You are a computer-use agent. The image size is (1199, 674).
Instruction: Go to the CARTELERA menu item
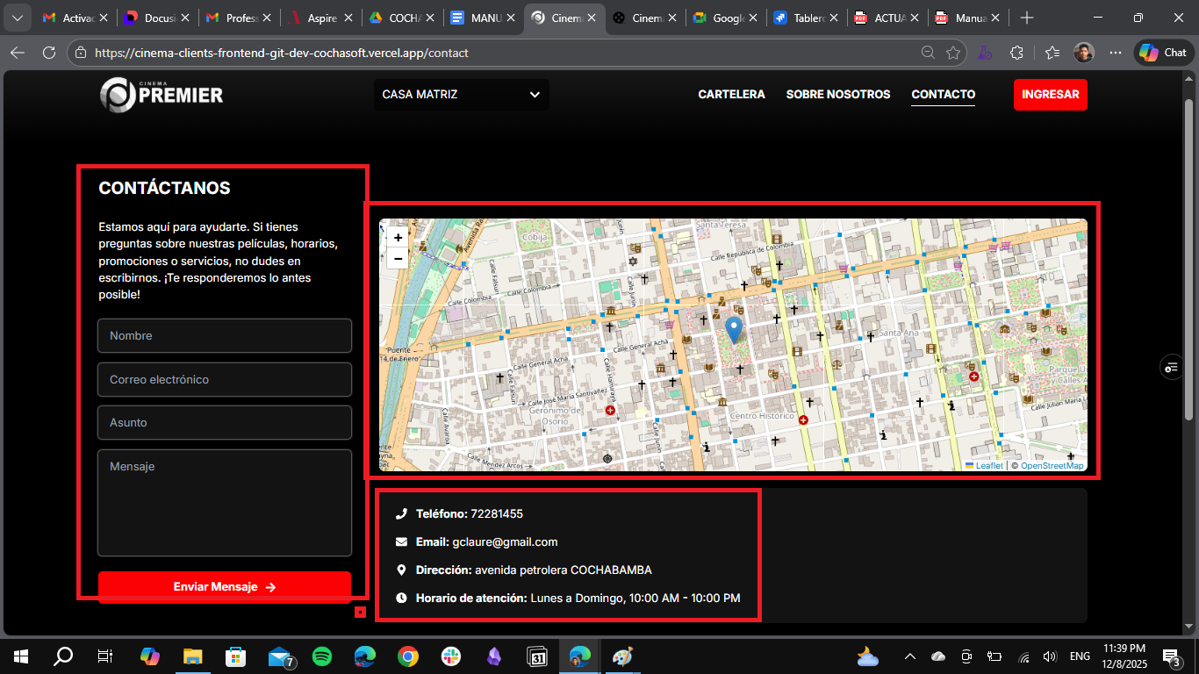click(x=731, y=94)
